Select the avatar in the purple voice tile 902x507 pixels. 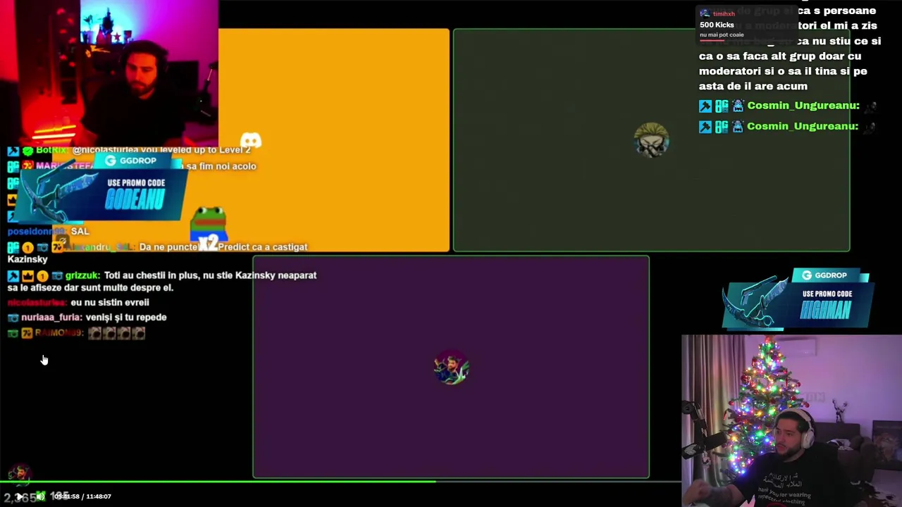tap(451, 368)
